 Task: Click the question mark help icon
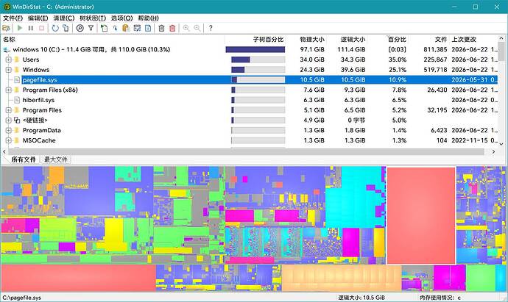click(x=211, y=28)
